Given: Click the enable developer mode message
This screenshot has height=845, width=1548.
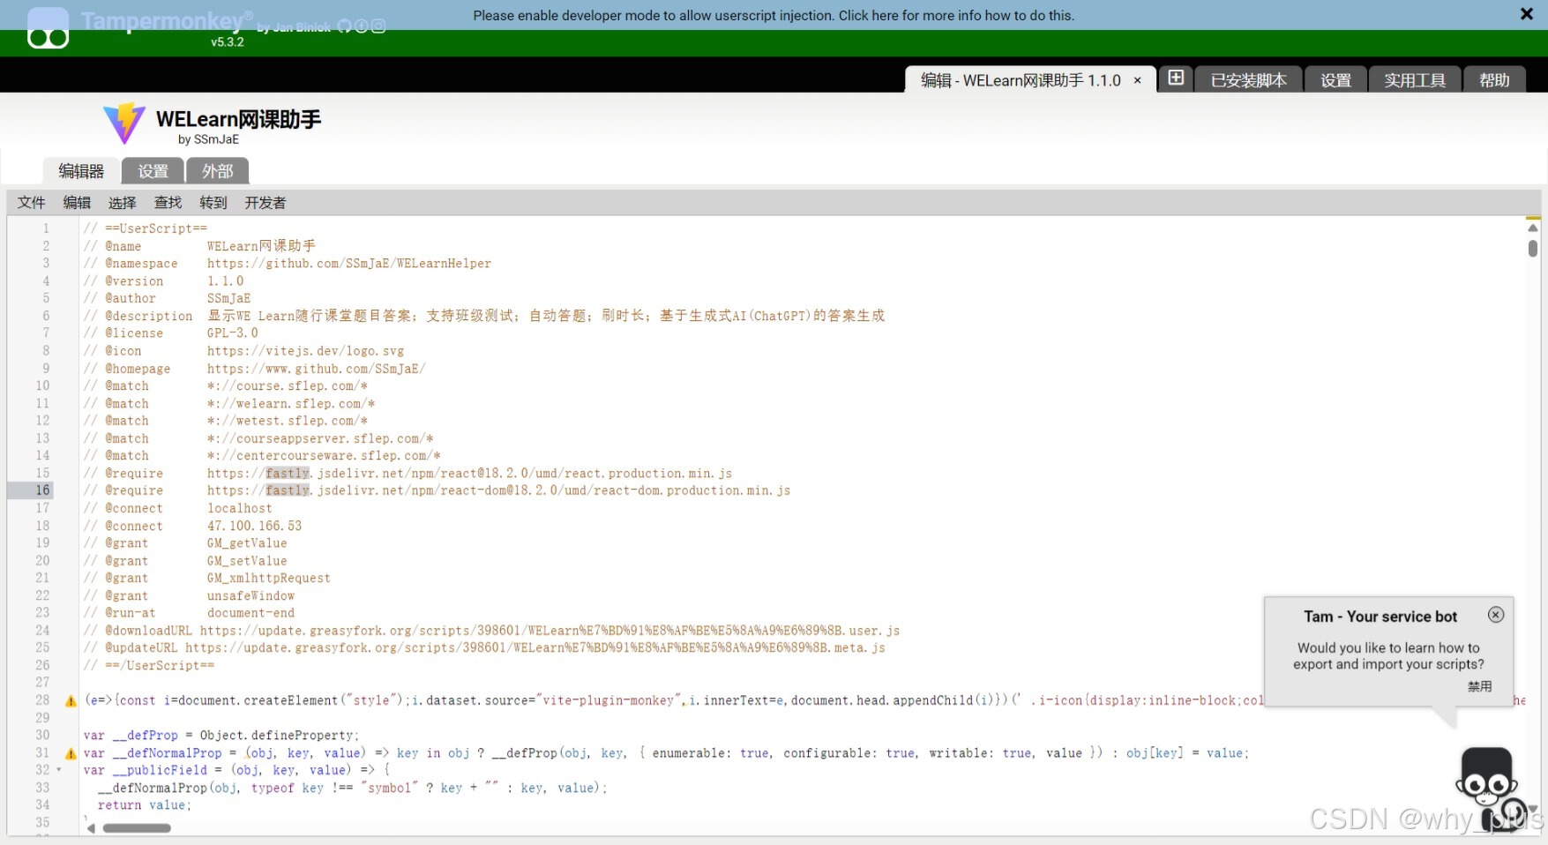Looking at the screenshot, I should [x=774, y=15].
